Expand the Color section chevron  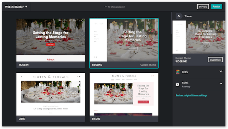pyautogui.click(x=221, y=71)
